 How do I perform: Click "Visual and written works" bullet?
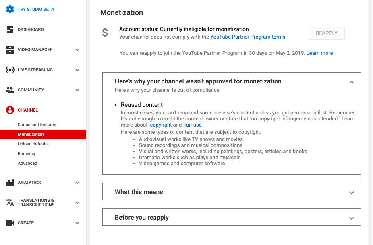223,151
